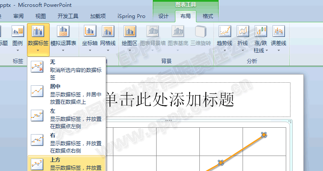Image resolution: width=323 pixels, height=171 pixels.
Task: Switch to the 审阅 tab
Action: tap(18, 16)
